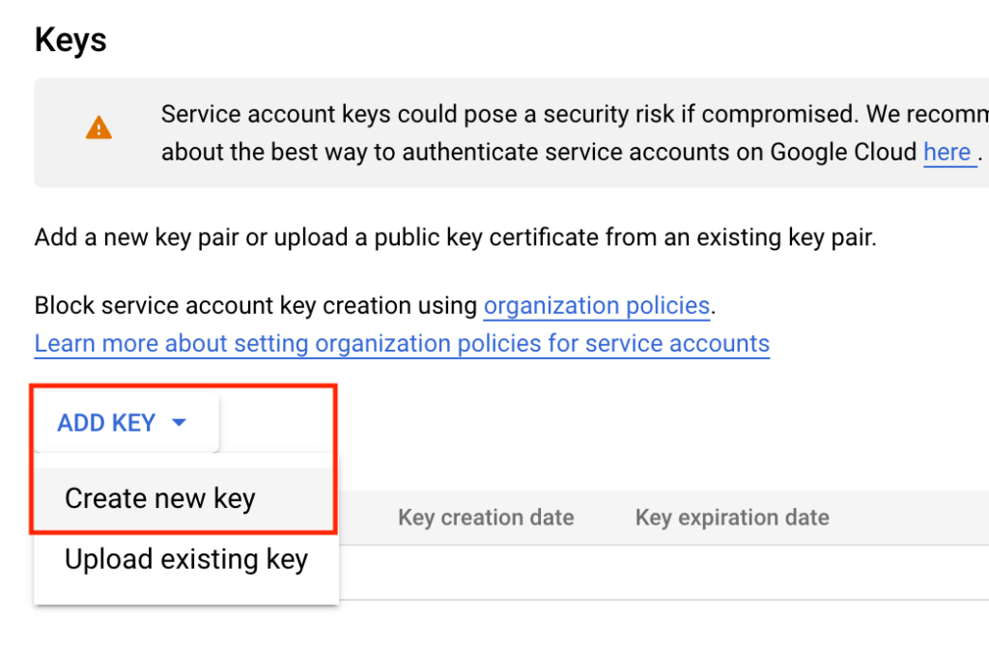Click 'Block service account key creation' text
Image resolution: width=989 pixels, height=652 pixels.
[255, 305]
